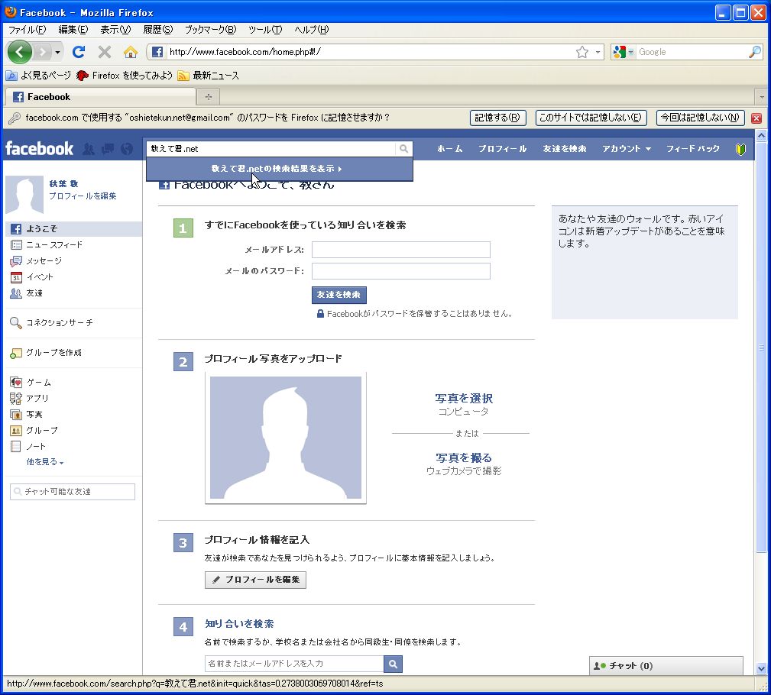The height and width of the screenshot is (695, 771).
Task: Click into the メールのパスワード field
Action: (x=400, y=271)
